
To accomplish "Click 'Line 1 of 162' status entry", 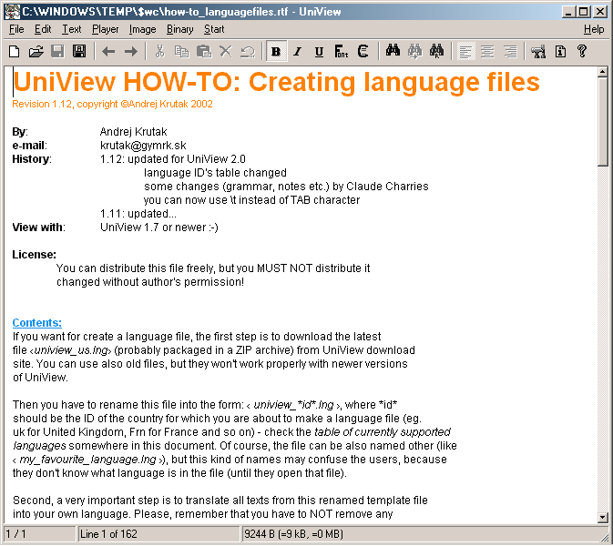I will [x=108, y=534].
